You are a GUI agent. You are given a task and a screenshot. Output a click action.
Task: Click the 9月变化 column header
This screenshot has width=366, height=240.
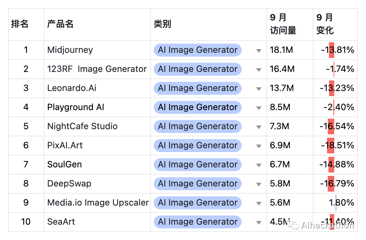click(x=335, y=25)
